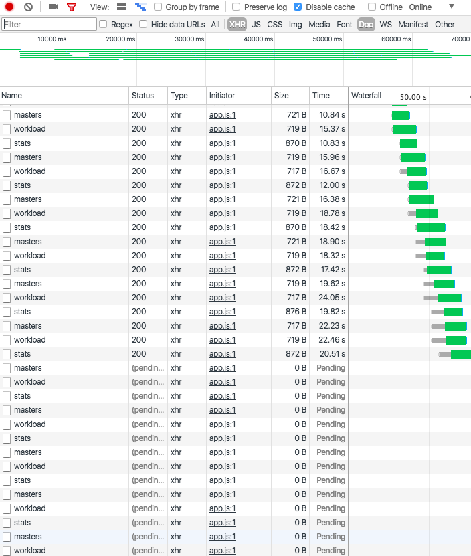This screenshot has width=471, height=556.
Task: Toggle Group by frame
Action: [x=157, y=7]
